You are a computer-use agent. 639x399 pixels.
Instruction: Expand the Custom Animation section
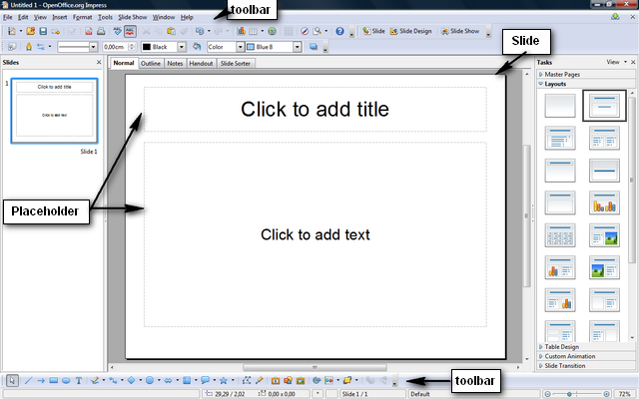pos(586,356)
